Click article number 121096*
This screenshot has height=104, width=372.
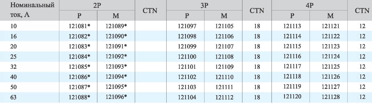116,97
